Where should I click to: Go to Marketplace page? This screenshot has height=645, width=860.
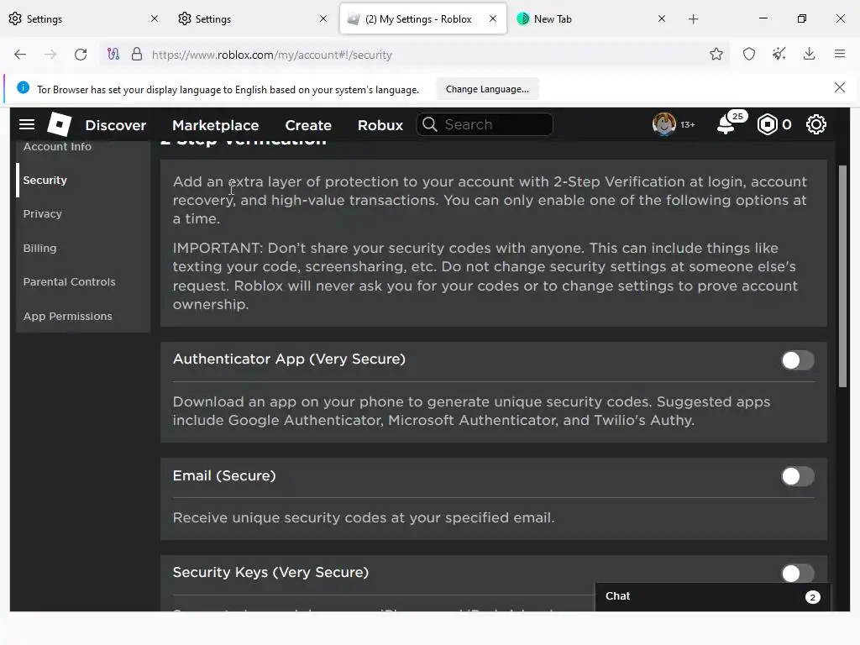216,125
